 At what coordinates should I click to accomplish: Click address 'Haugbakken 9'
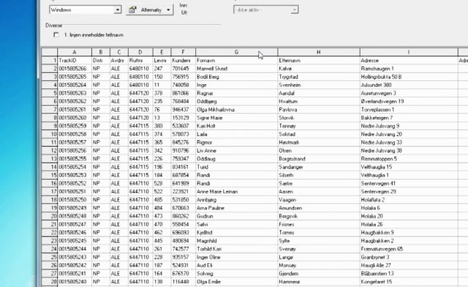[x=377, y=232]
